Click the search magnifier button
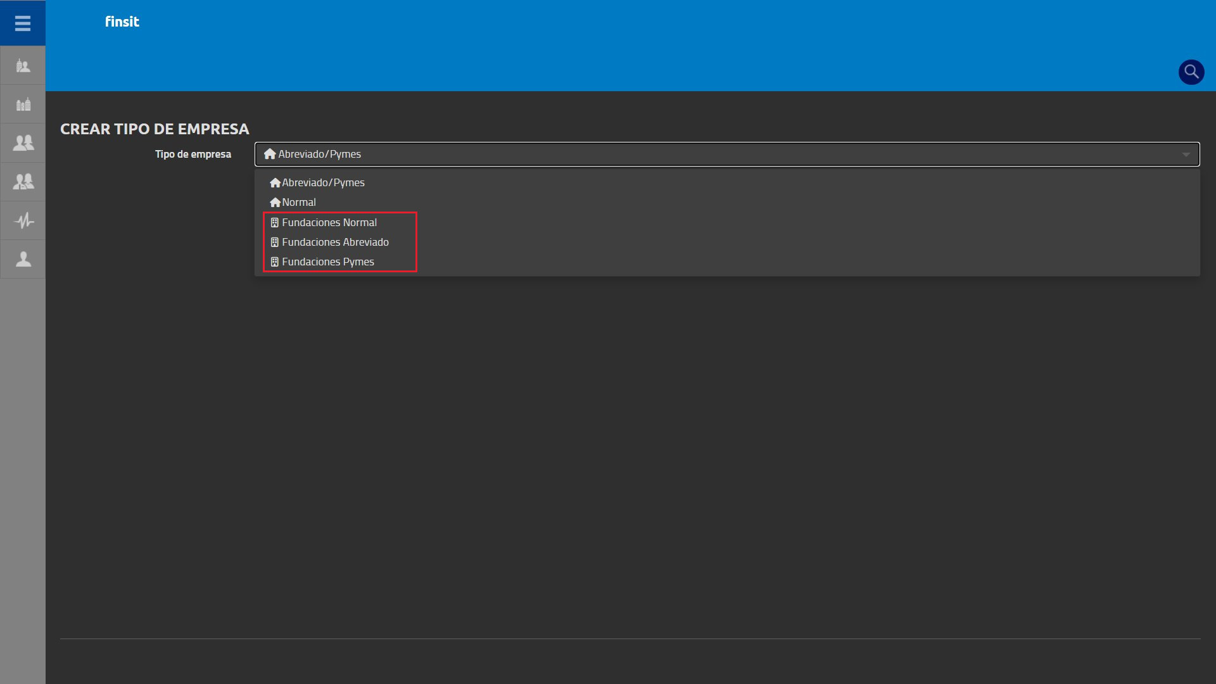The width and height of the screenshot is (1216, 684). click(1191, 72)
